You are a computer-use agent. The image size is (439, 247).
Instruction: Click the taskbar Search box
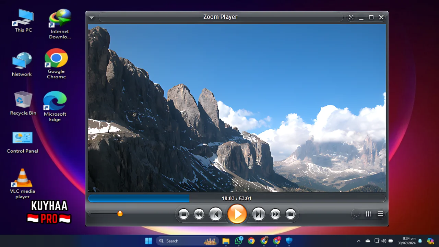(x=187, y=241)
